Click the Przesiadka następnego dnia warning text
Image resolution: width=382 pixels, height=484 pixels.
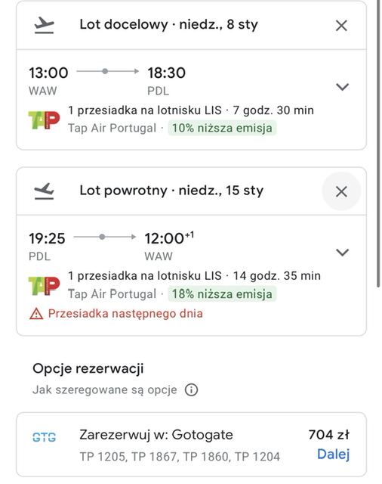[125, 314]
